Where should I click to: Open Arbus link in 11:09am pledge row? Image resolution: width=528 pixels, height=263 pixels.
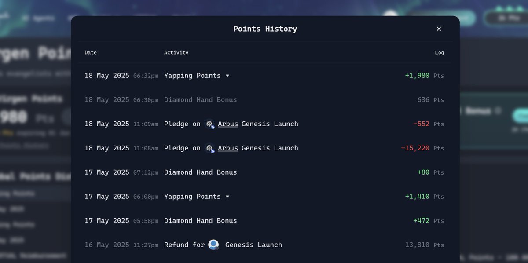click(228, 124)
